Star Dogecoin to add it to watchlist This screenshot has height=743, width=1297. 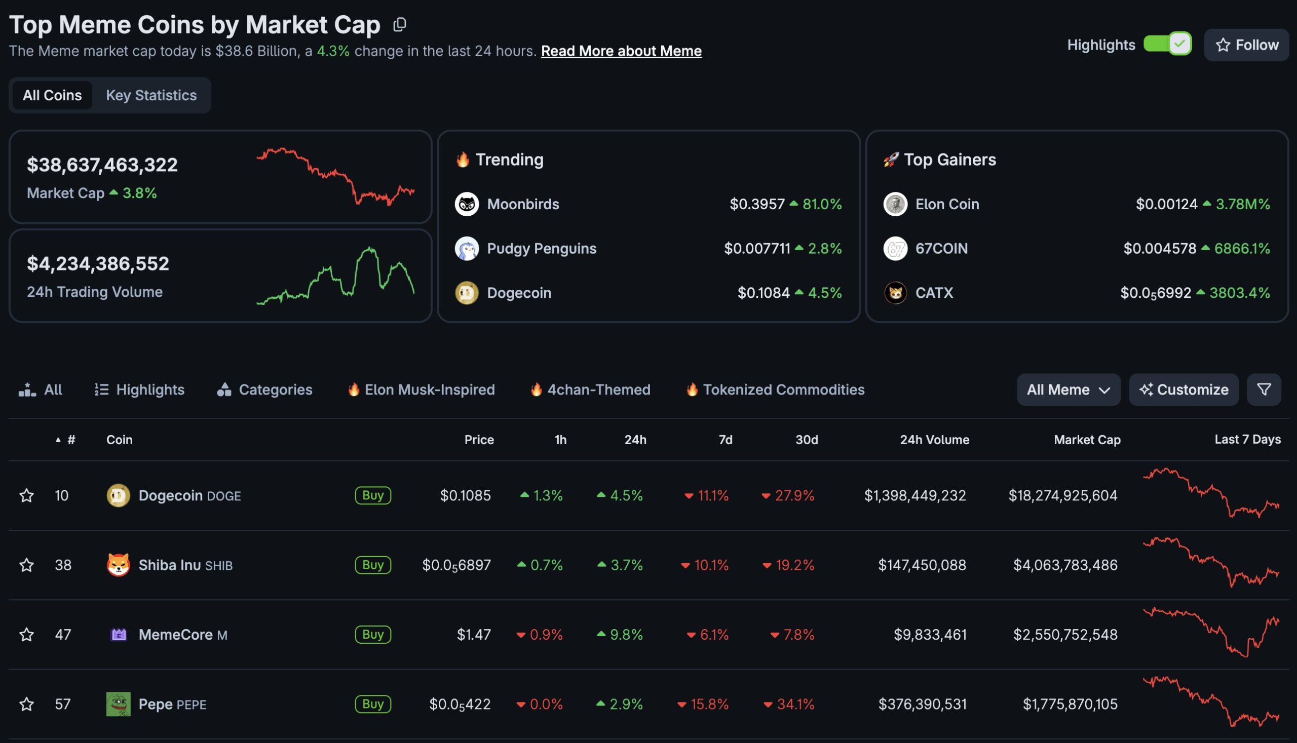[26, 495]
